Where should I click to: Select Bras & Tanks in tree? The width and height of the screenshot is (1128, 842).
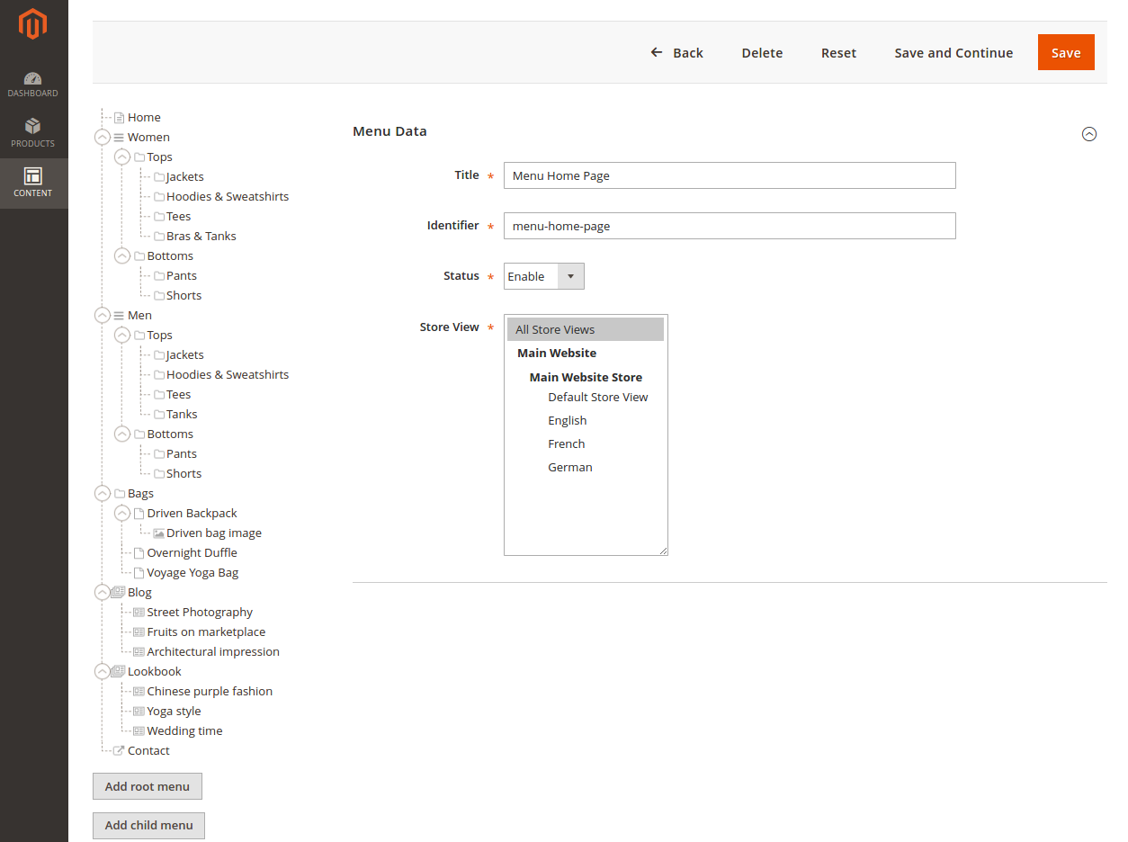[x=201, y=237]
